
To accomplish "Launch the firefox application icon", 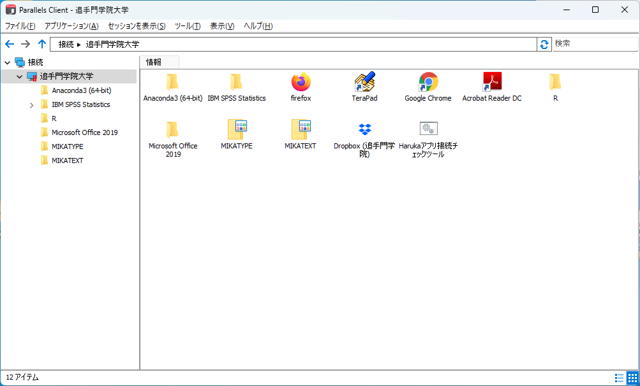I will point(301,82).
